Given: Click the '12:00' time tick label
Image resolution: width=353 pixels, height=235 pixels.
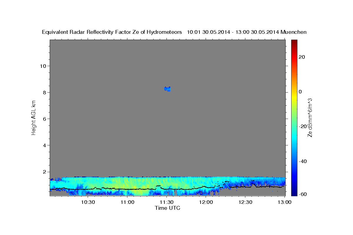Looking at the screenshot, I should (206, 202).
